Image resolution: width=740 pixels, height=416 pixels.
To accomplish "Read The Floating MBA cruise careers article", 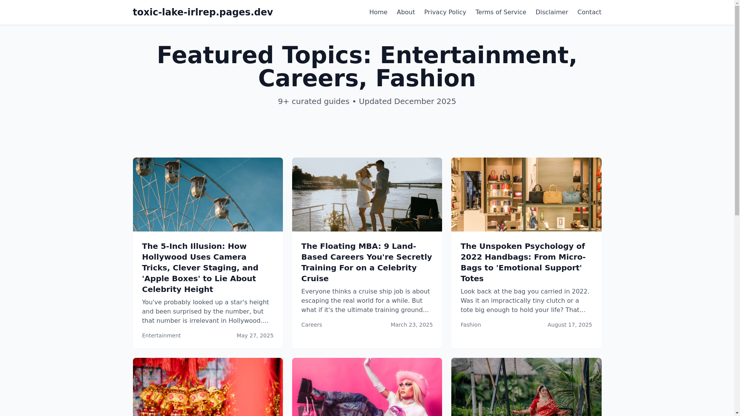I will (367, 262).
